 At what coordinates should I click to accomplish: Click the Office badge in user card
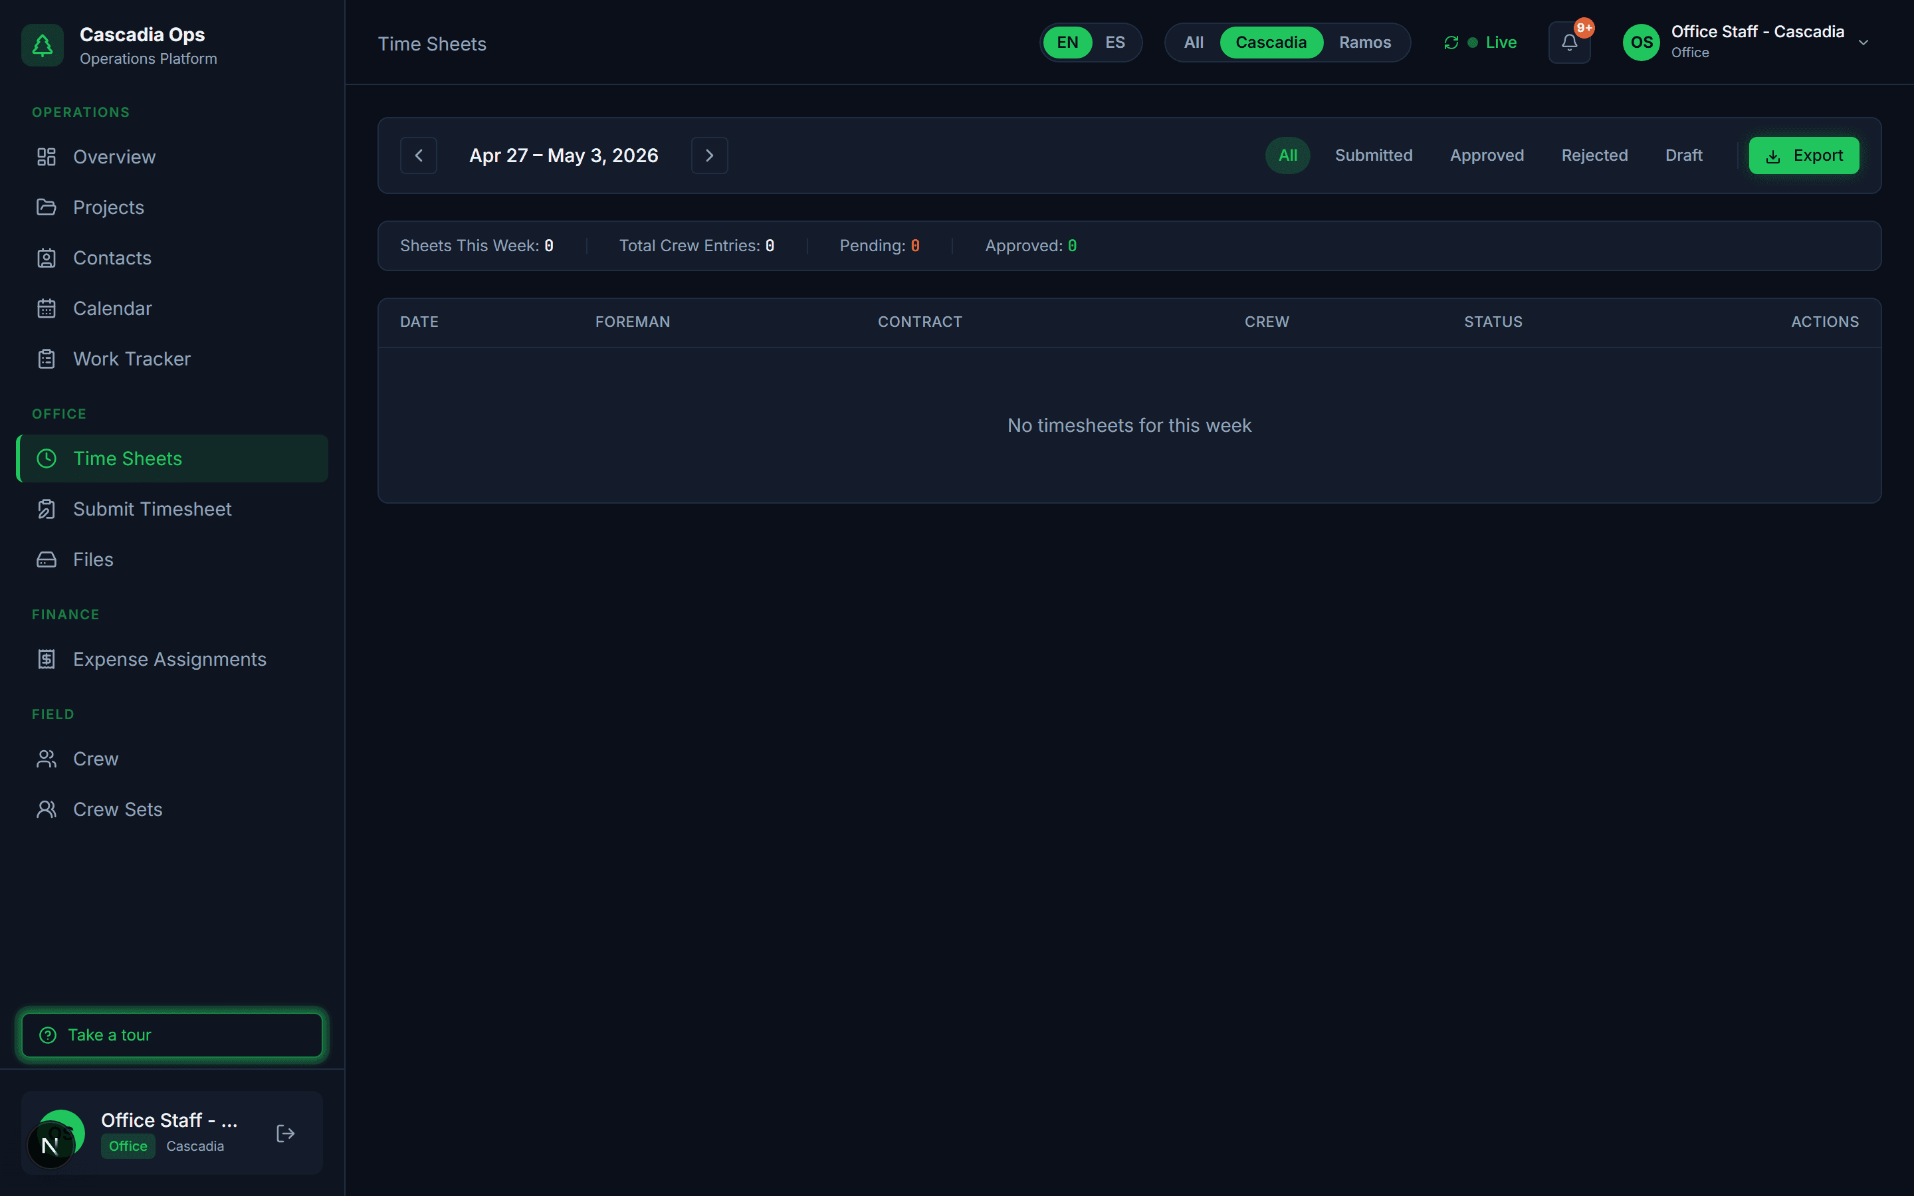128,1146
